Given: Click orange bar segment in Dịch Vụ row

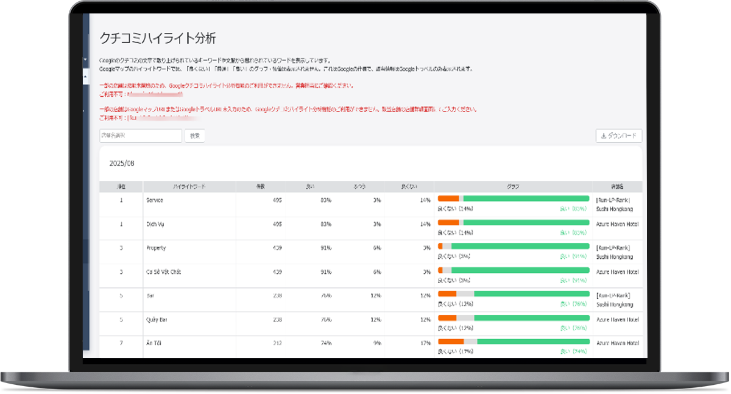Looking at the screenshot, I should pos(448,222).
